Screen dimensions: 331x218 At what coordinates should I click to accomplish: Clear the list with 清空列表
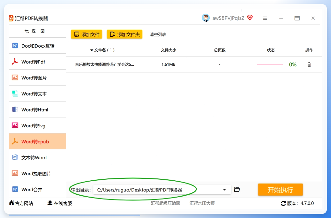tap(158, 34)
